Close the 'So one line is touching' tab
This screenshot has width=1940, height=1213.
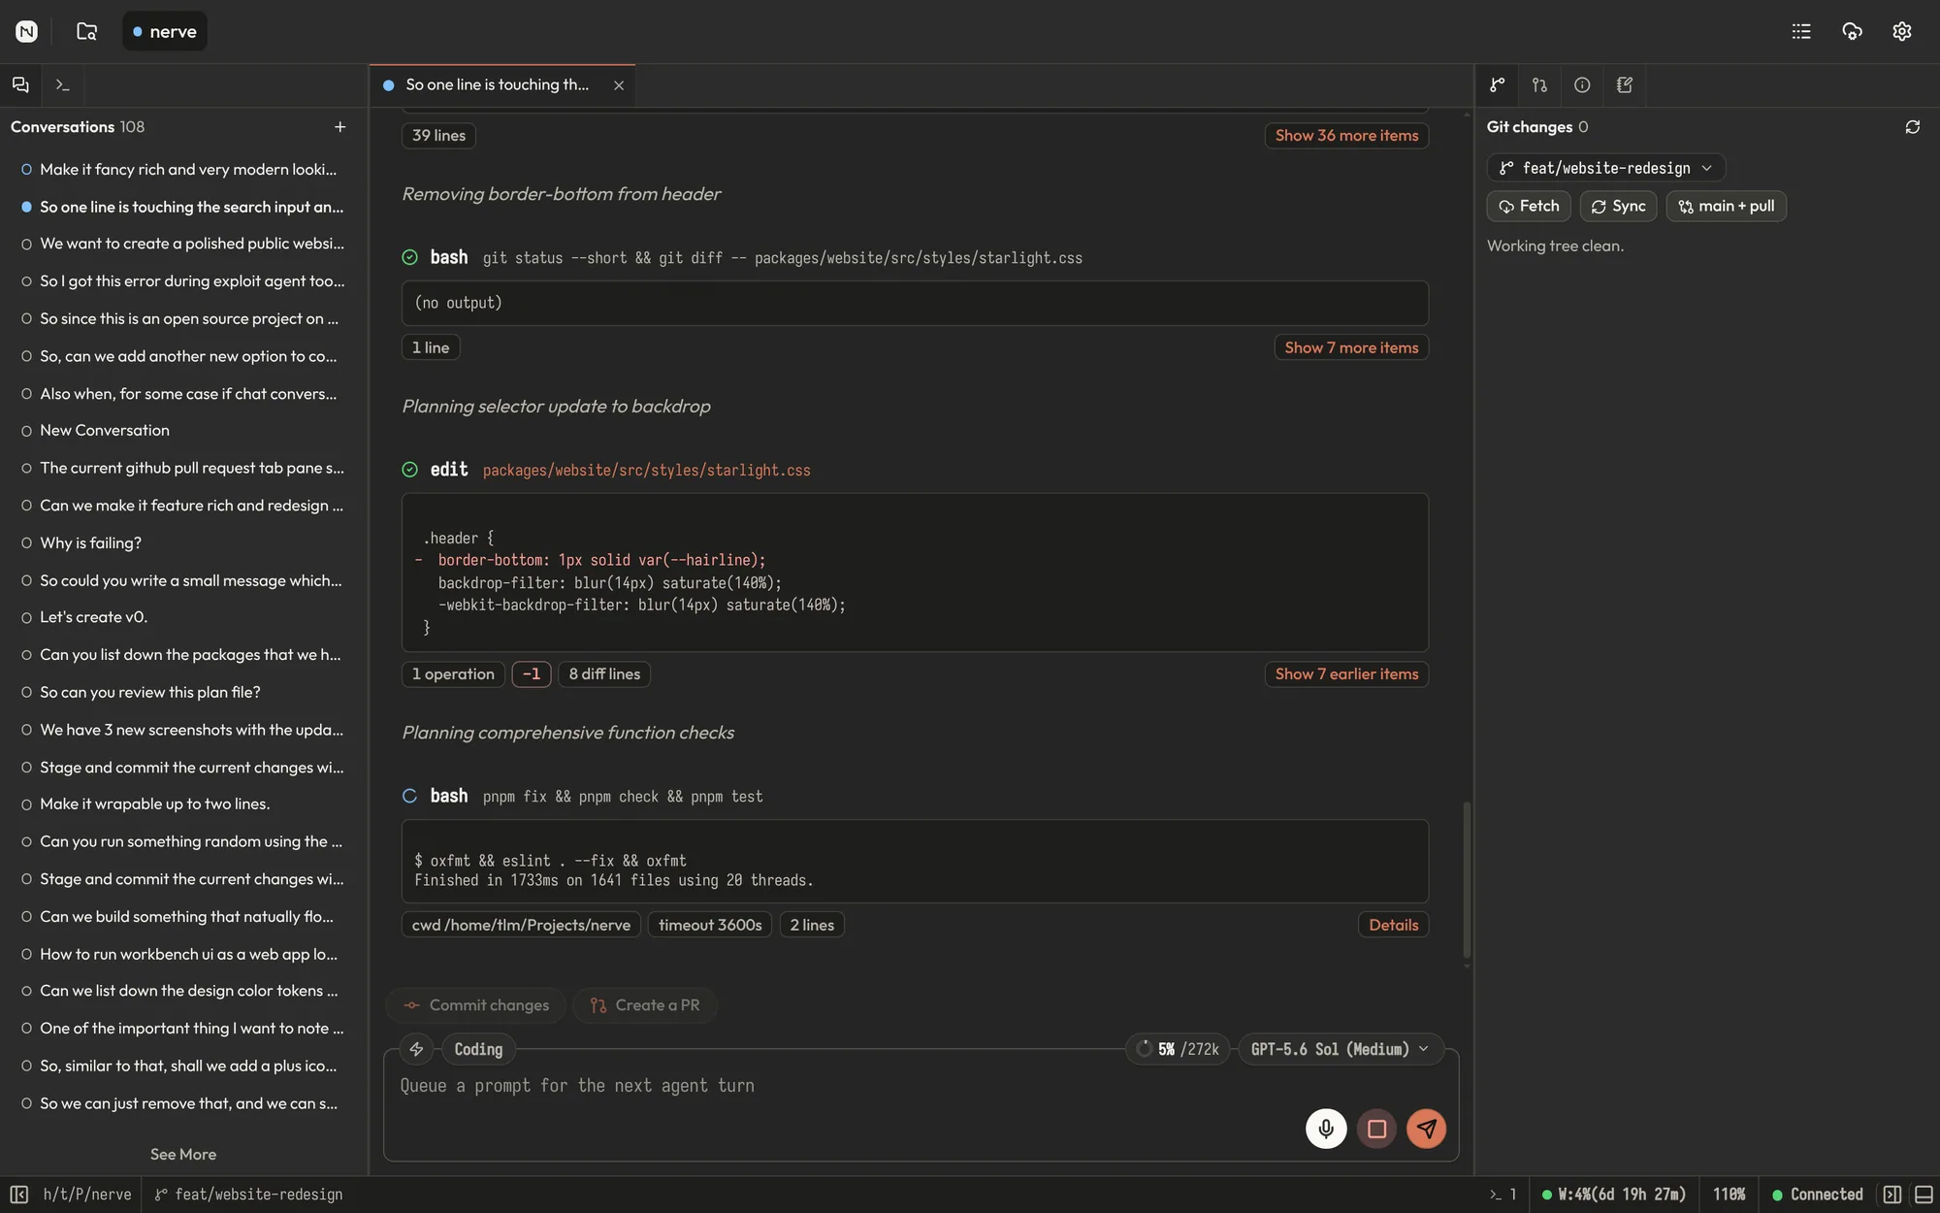(x=619, y=85)
